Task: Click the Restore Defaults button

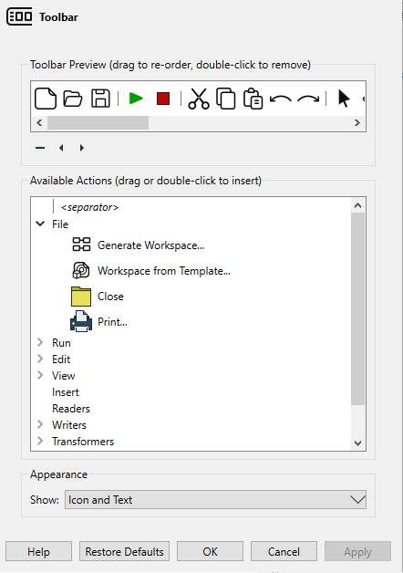Action: point(125,551)
